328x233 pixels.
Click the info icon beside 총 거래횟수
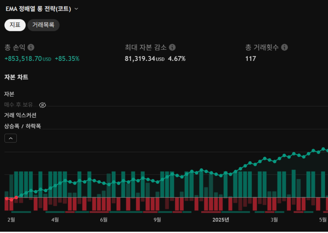tap(284, 47)
